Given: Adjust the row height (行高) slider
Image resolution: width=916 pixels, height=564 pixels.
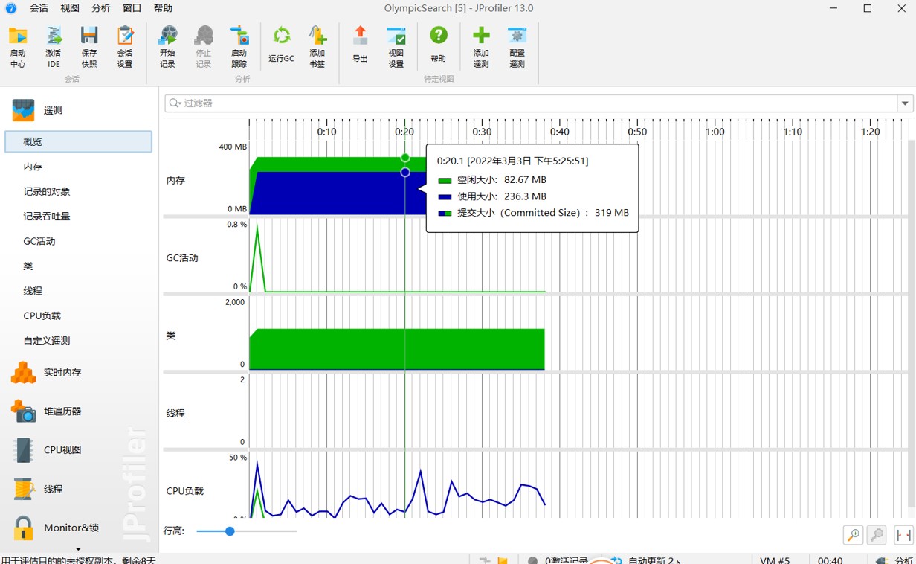Looking at the screenshot, I should point(230,531).
